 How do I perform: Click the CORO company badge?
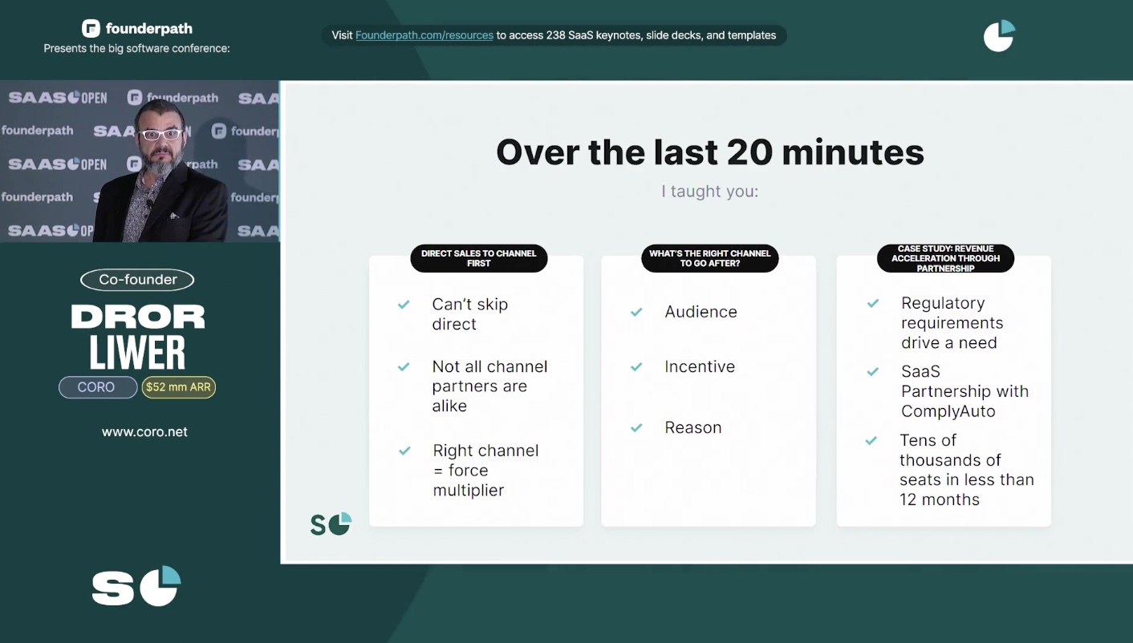pos(96,387)
